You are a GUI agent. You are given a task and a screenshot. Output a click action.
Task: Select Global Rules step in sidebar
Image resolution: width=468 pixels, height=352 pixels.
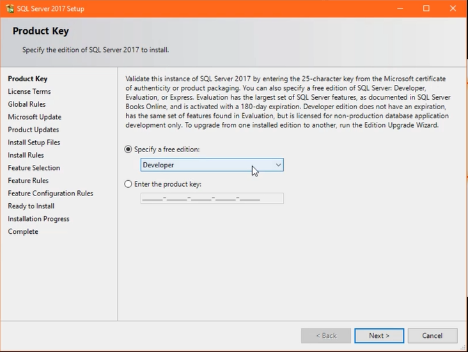27,104
